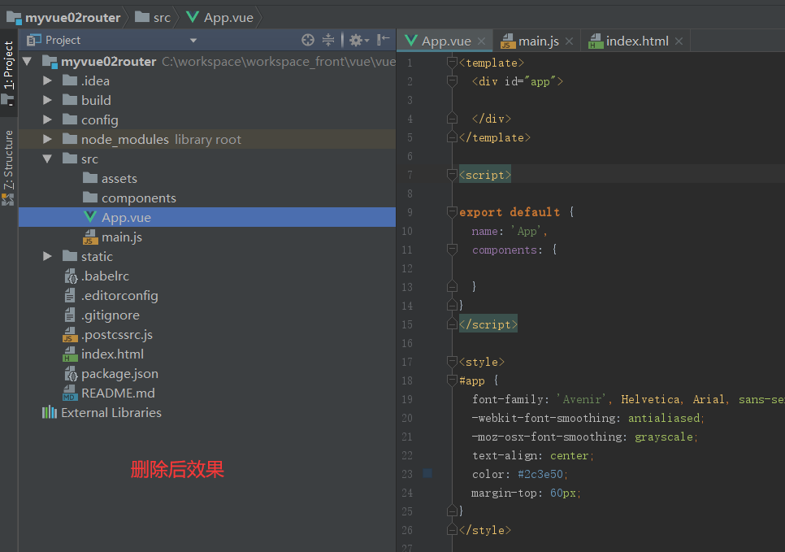Click the opening script tag in editor

click(484, 175)
